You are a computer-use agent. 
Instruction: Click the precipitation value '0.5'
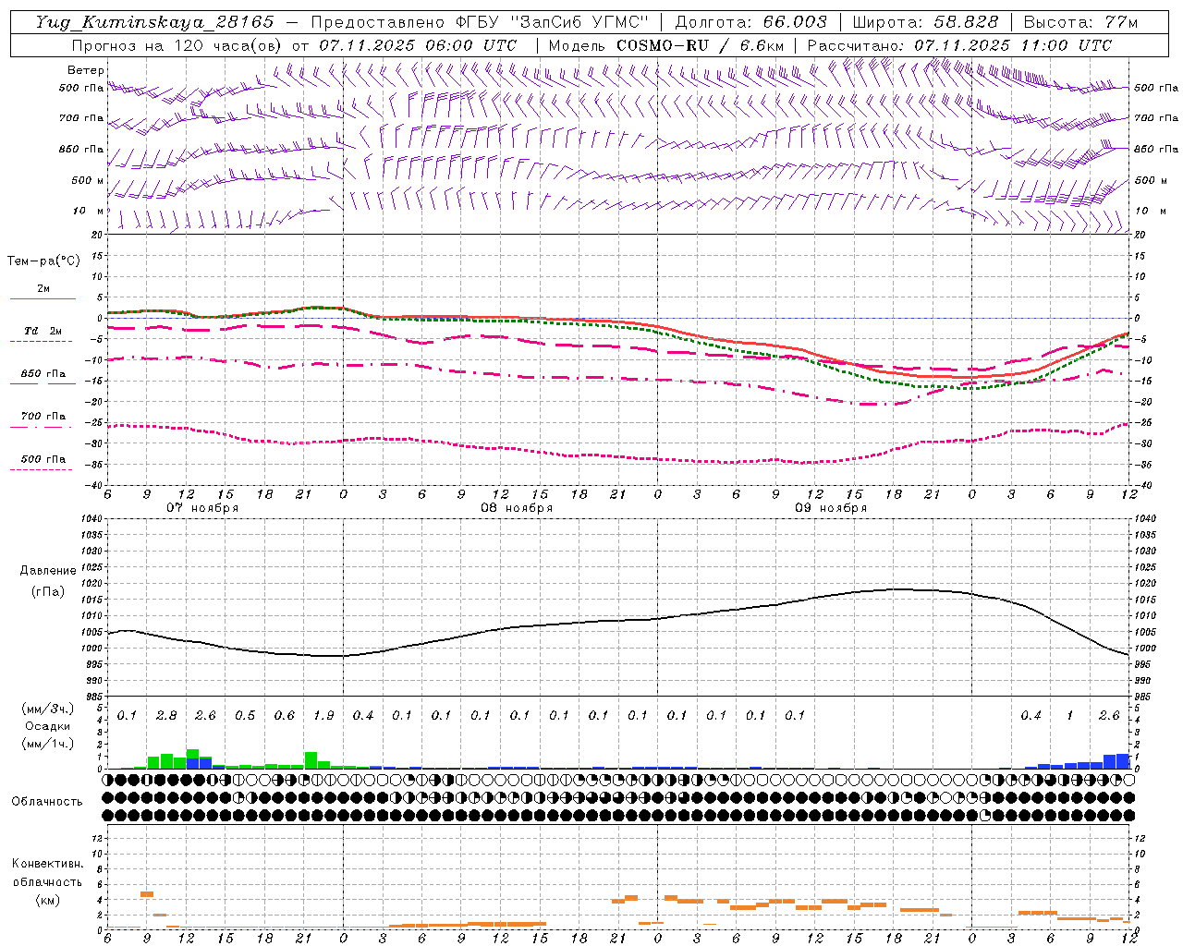pyautogui.click(x=245, y=715)
